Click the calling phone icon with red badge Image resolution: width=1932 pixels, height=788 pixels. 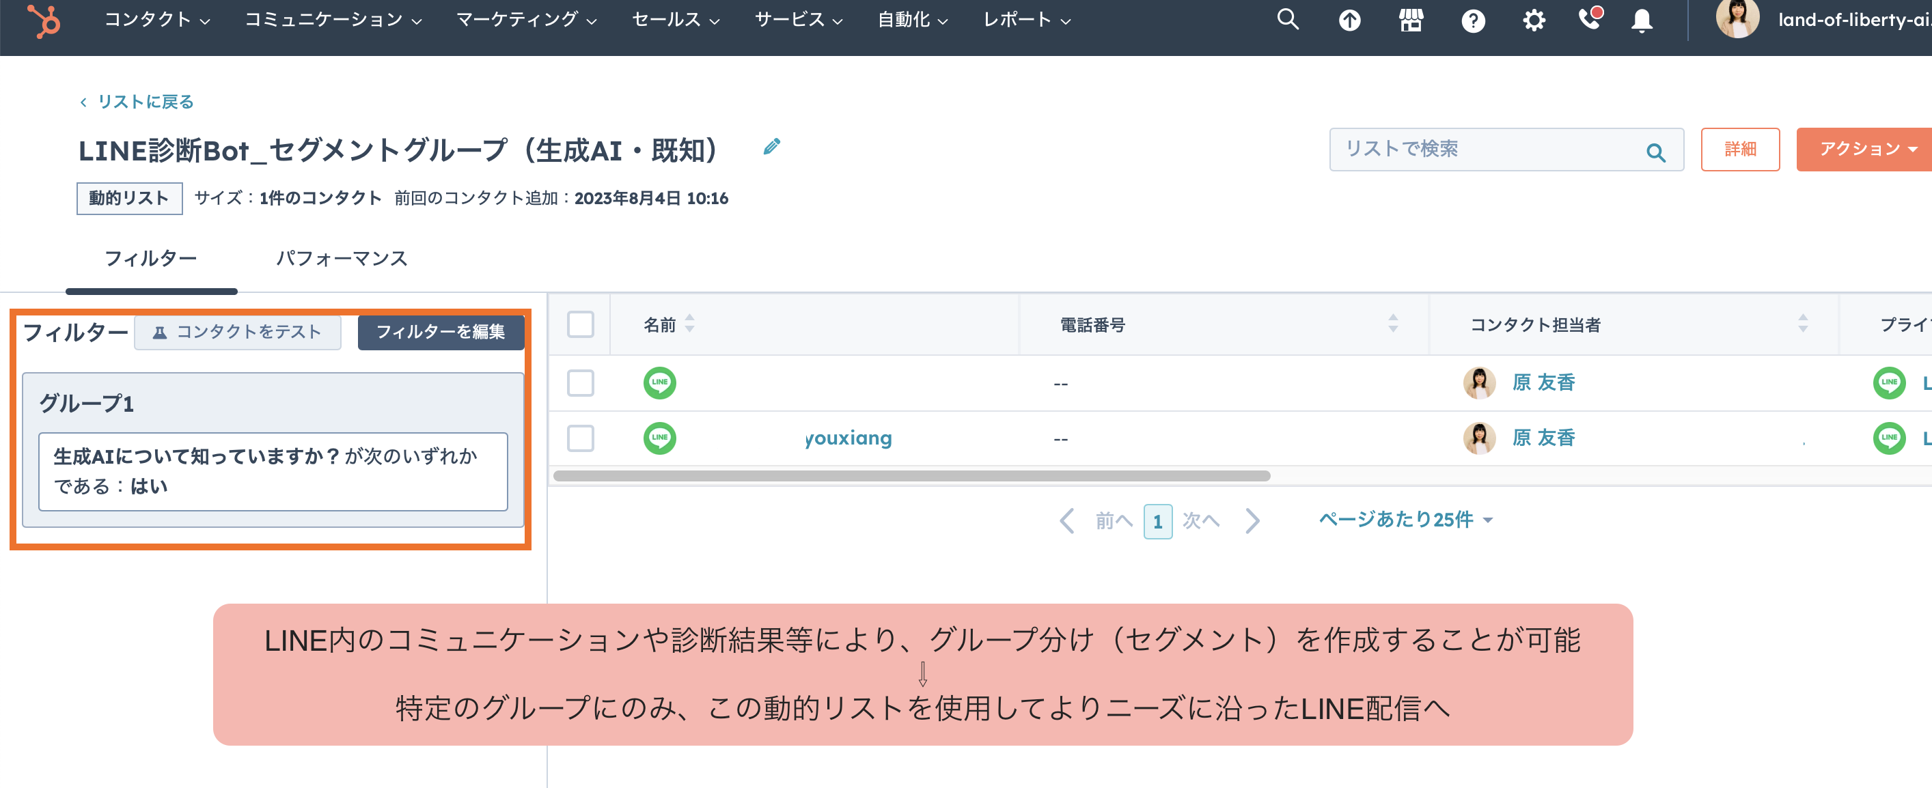(1590, 20)
